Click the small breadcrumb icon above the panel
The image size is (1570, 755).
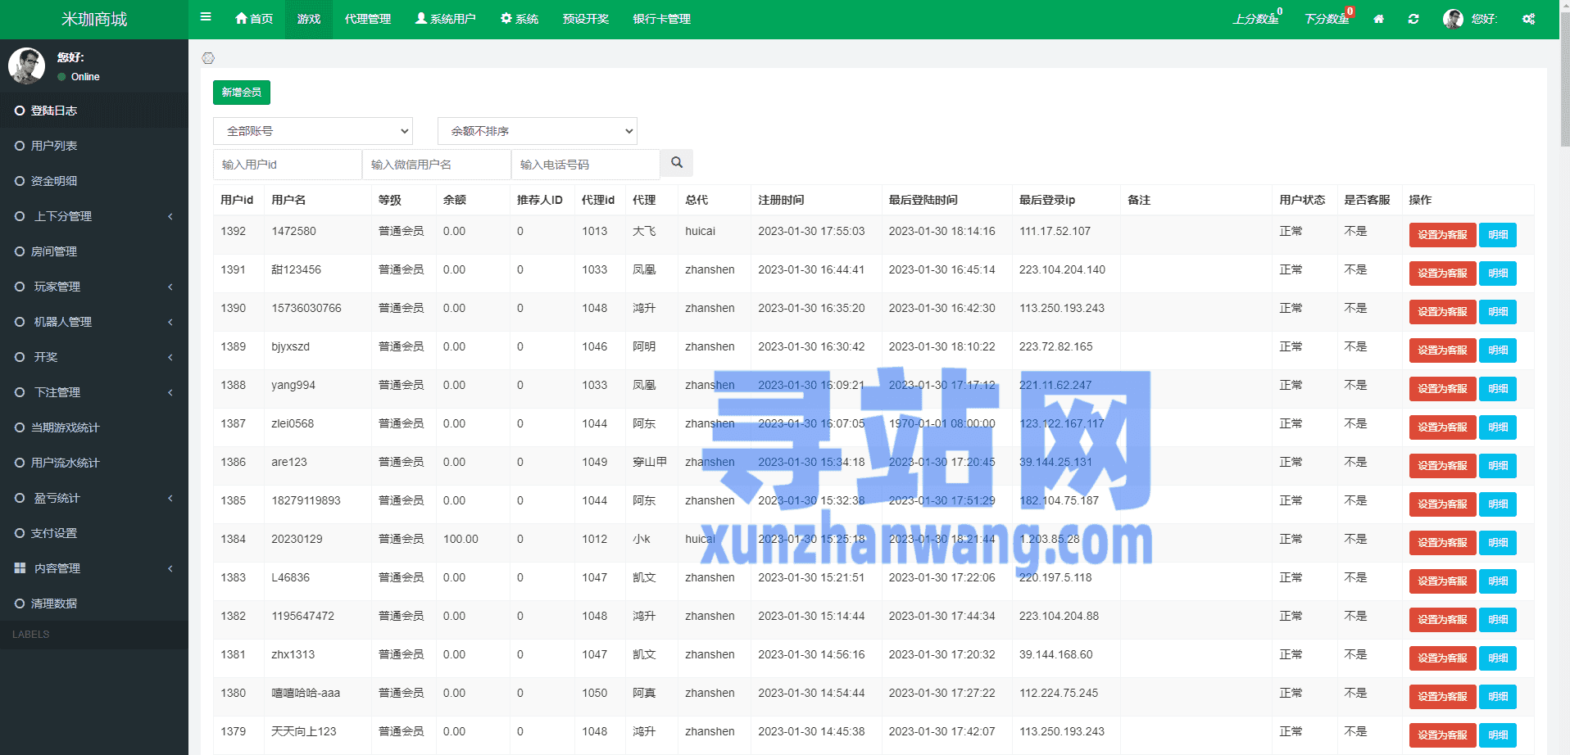coord(208,58)
